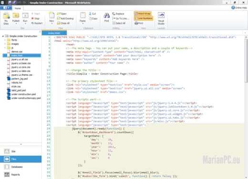Click the Site workspace icon
This screenshot has height=179, width=248.
(x=7, y=151)
